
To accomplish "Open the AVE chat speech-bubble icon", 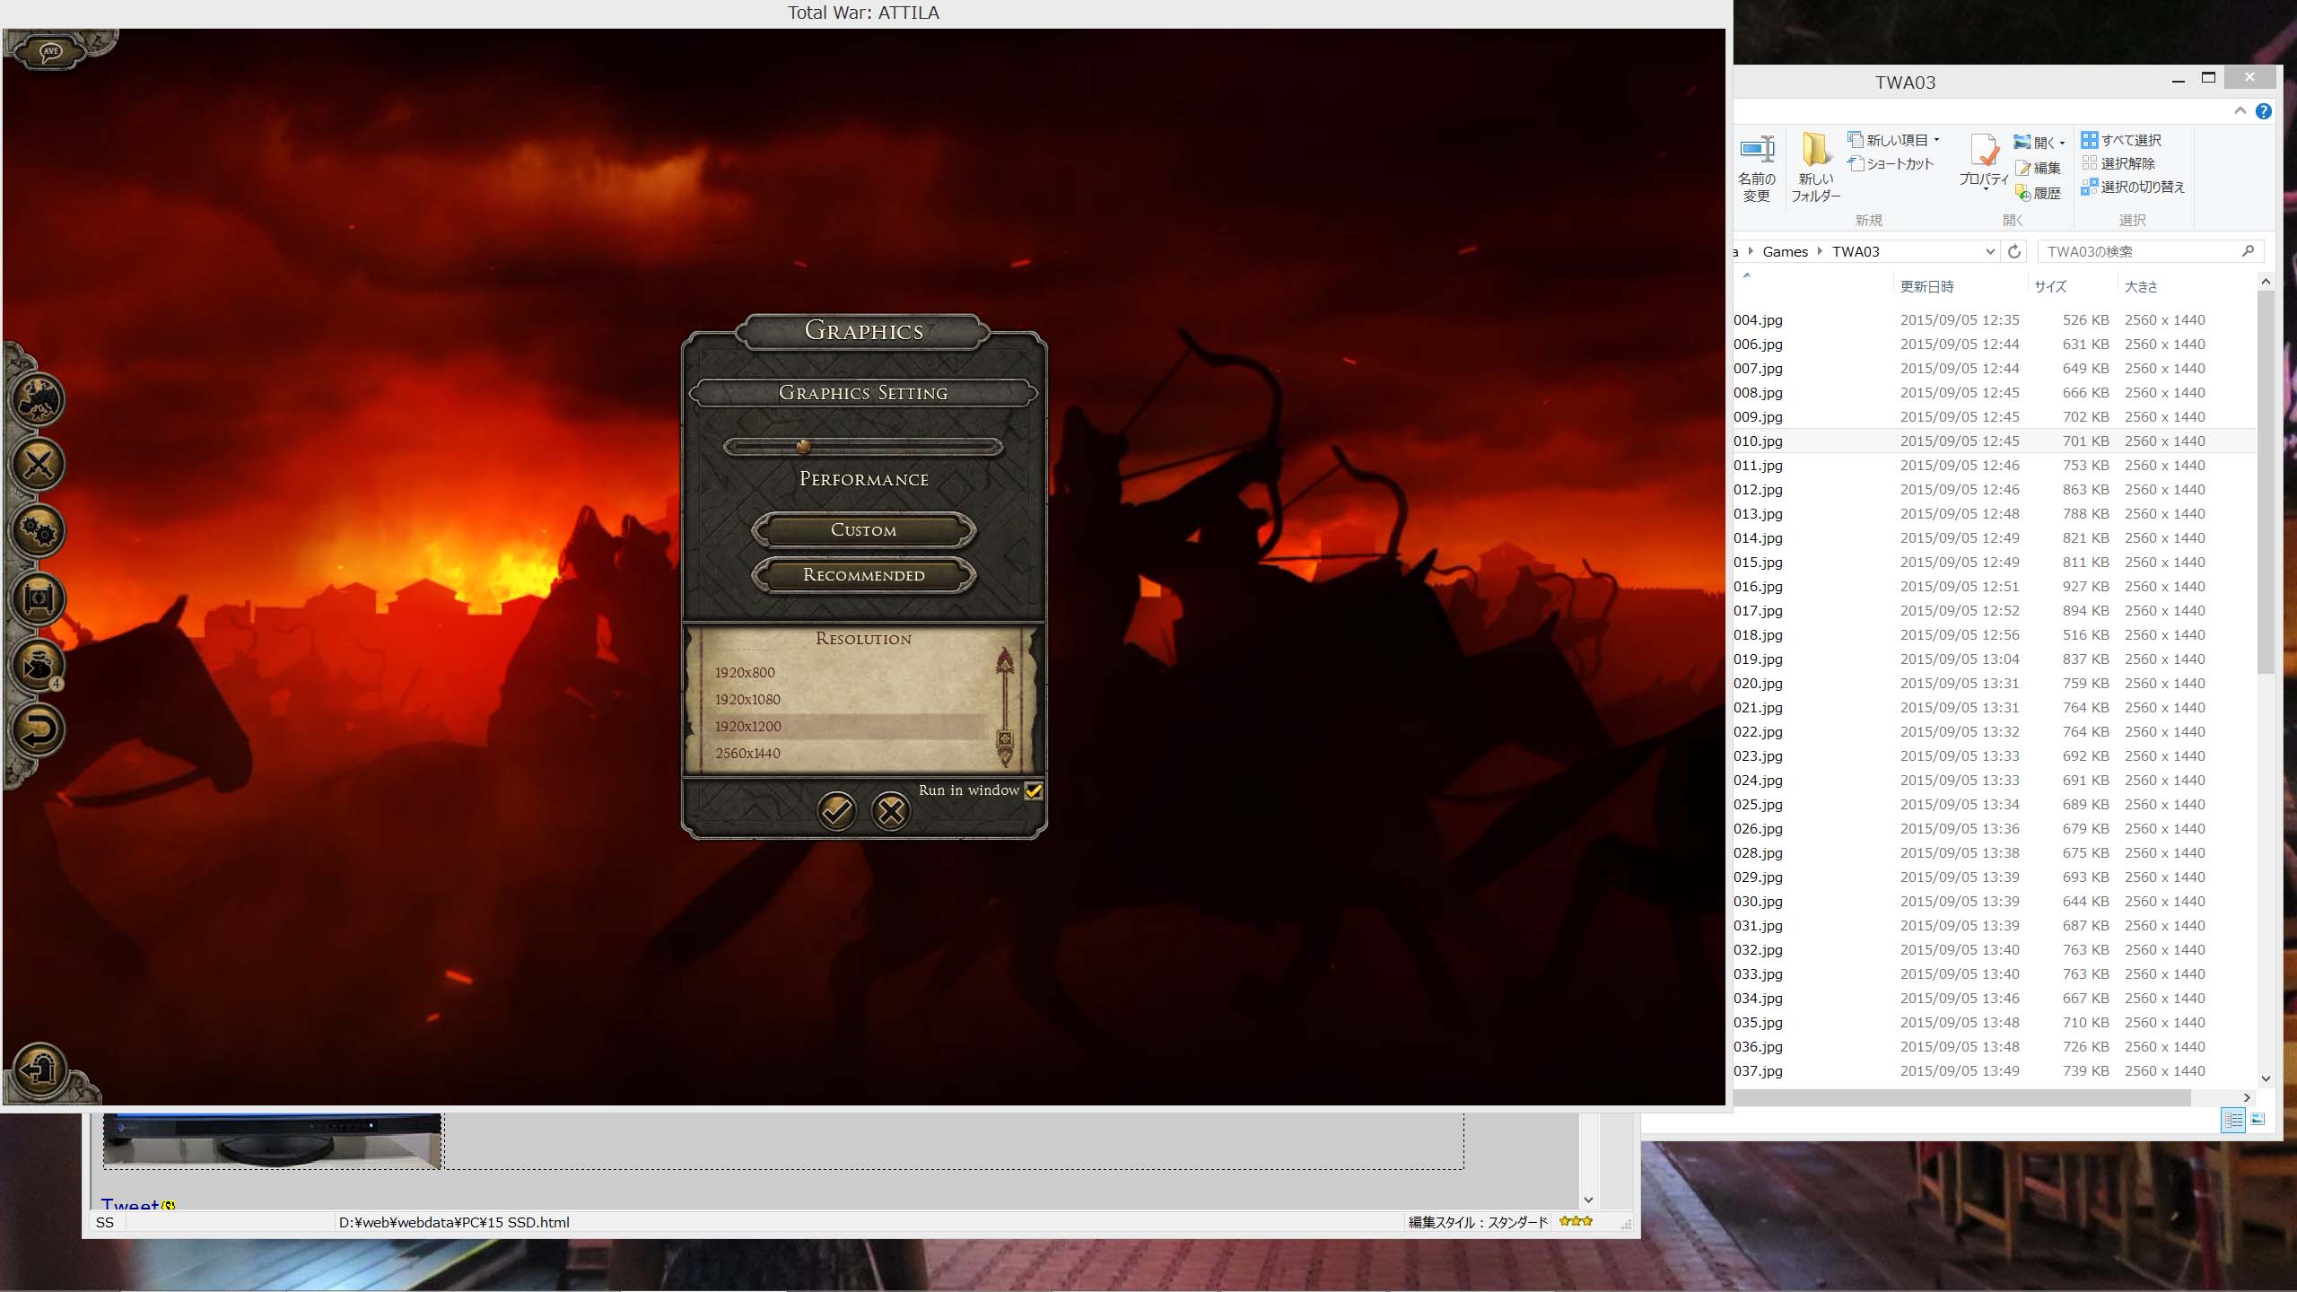I will (50, 52).
